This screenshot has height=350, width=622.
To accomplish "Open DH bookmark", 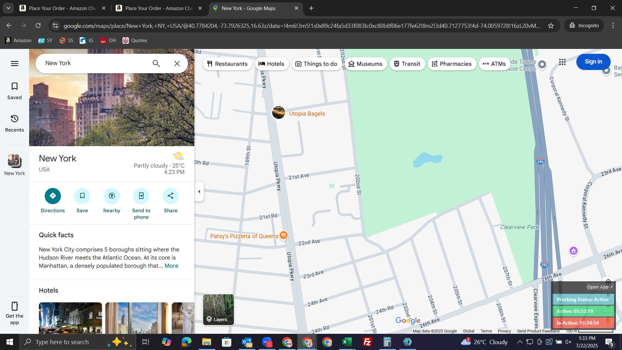I will (x=108, y=41).
